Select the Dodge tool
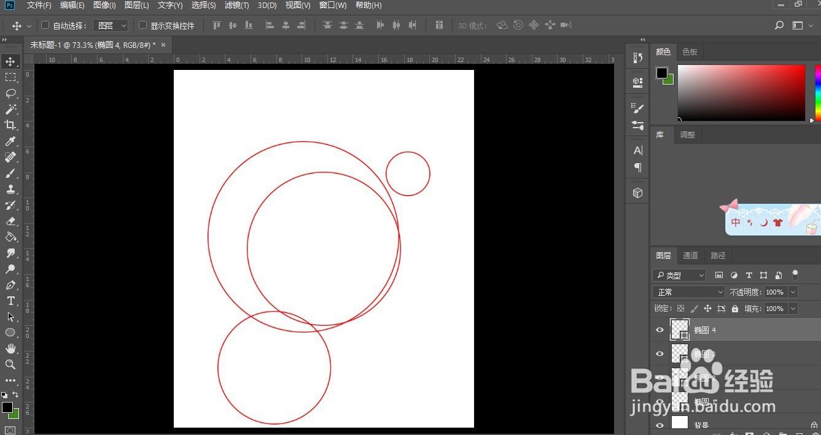821x435 pixels. [x=10, y=269]
